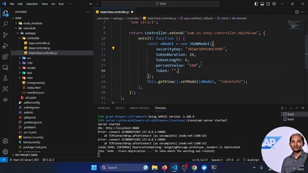Open editor More Actions ellipsis
The height and width of the screenshot is (173, 308).
click(x=303, y=12)
